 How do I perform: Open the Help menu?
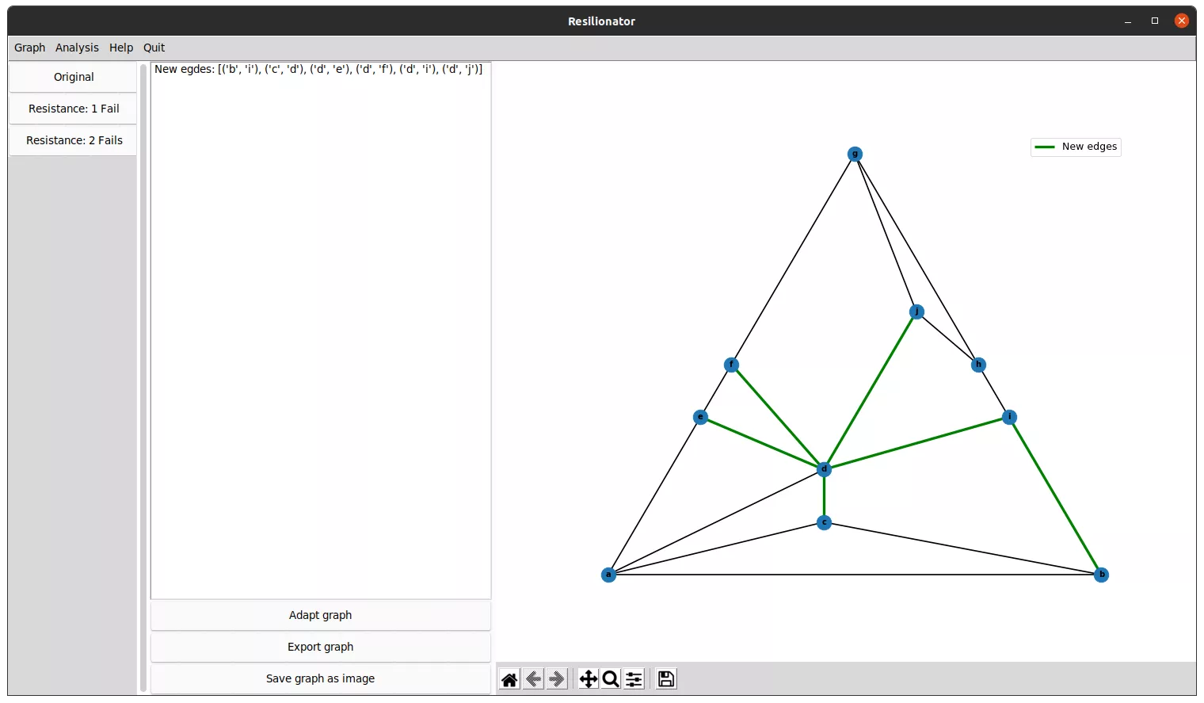tap(121, 48)
